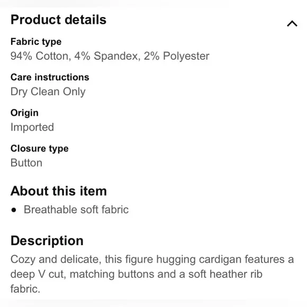Select the Origin label
307x307 pixels.
coord(24,113)
